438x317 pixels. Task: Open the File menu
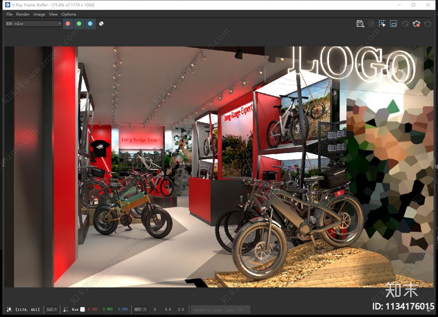click(x=9, y=14)
